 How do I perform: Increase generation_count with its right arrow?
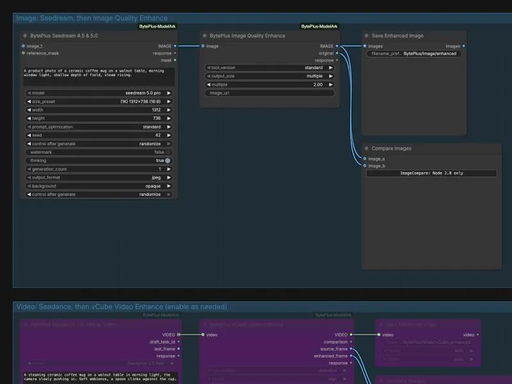(x=169, y=169)
